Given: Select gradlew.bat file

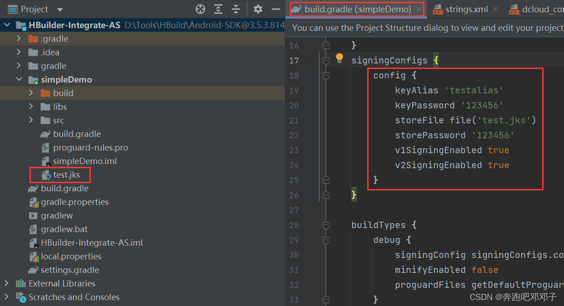Looking at the screenshot, I should pos(65,229).
